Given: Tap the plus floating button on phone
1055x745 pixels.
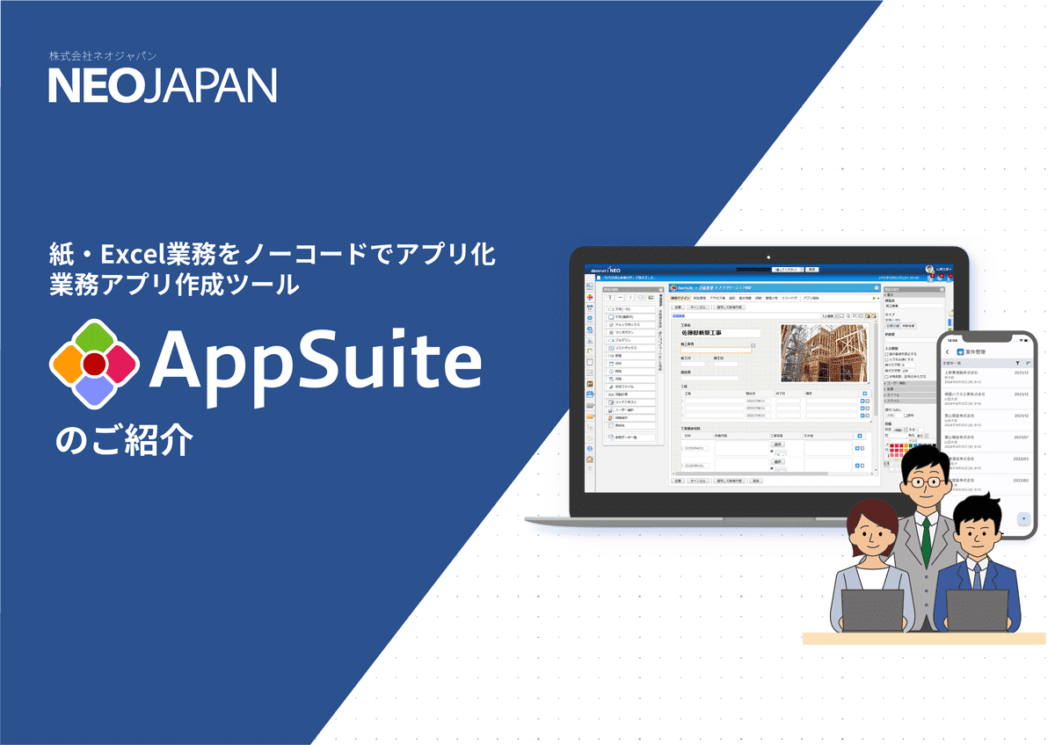Looking at the screenshot, I should click(1024, 518).
